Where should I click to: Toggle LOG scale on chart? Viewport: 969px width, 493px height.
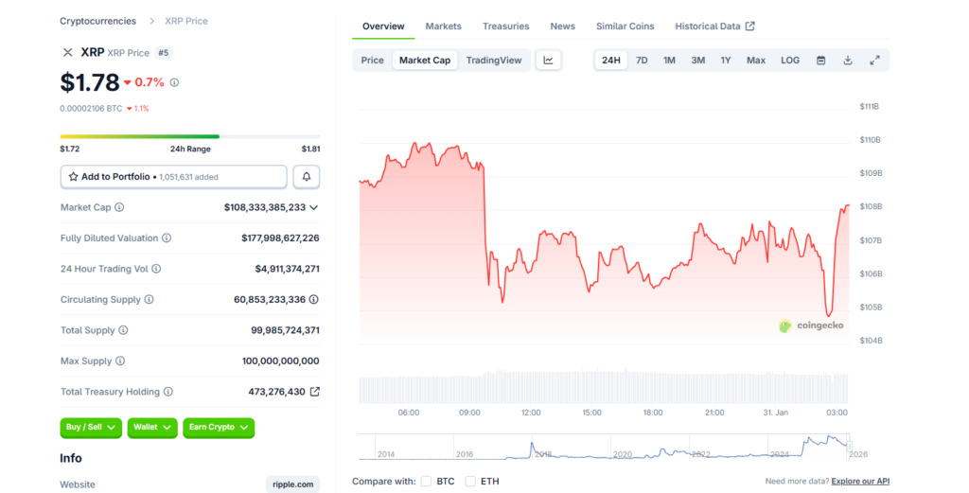point(789,61)
